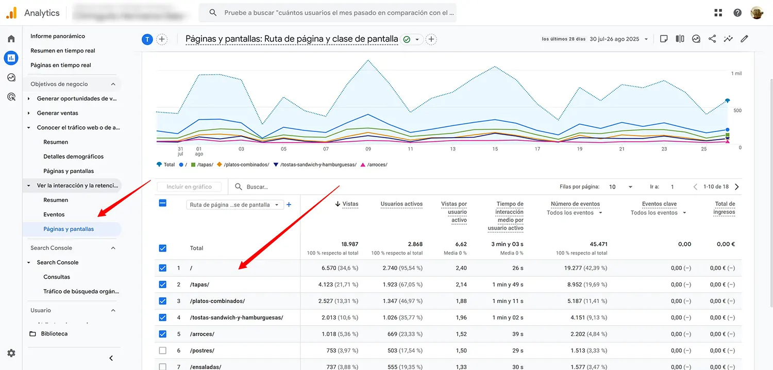This screenshot has height=370, width=773.
Task: Select the Home icon in the left rail
Action: [11, 38]
